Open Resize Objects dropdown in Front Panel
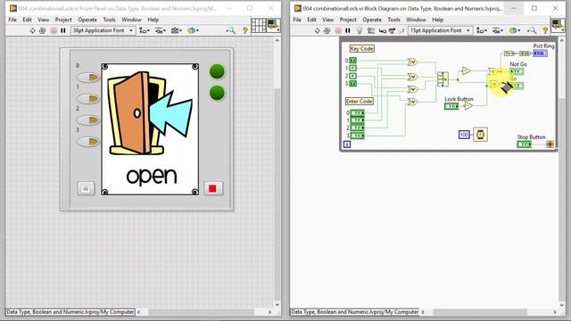The width and height of the screenshot is (571, 321). 177,30
